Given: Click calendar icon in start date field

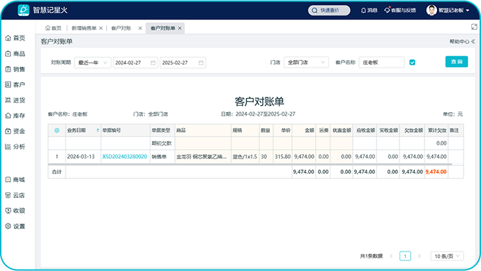Looking at the screenshot, I should click(153, 63).
